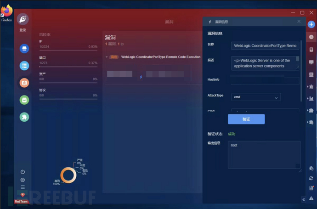Click the '1/3324' IP count
Image resolution: width=317 pixels, height=209 pixels.
tap(44, 47)
